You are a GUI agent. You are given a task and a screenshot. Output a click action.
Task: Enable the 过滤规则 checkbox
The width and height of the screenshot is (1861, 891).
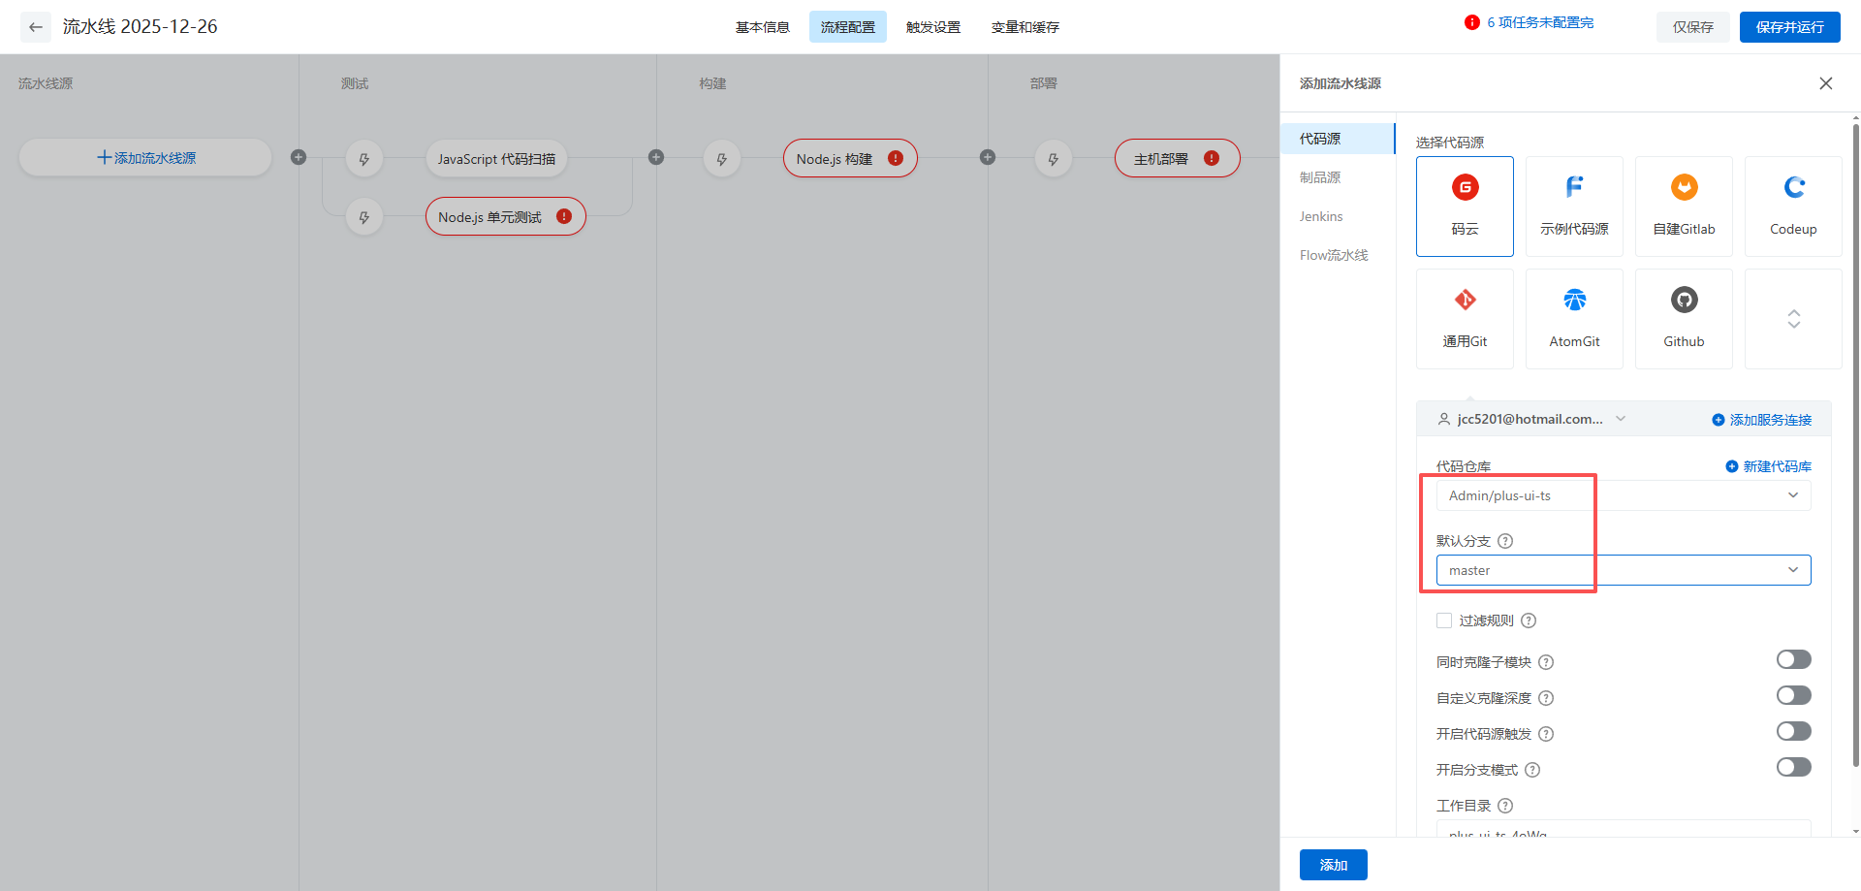tap(1444, 621)
